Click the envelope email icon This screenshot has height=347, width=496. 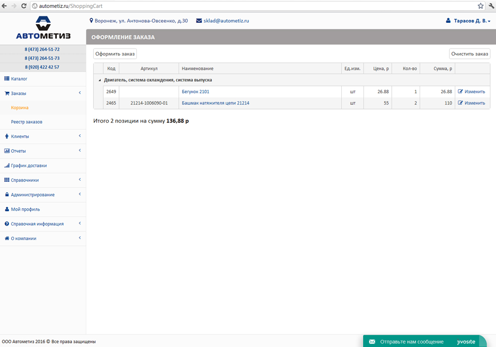[199, 21]
